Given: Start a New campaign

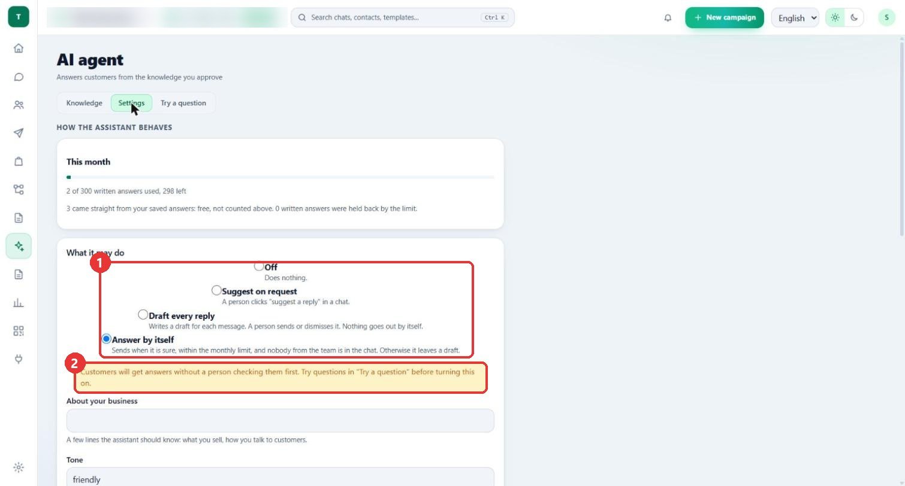Looking at the screenshot, I should pyautogui.click(x=725, y=17).
